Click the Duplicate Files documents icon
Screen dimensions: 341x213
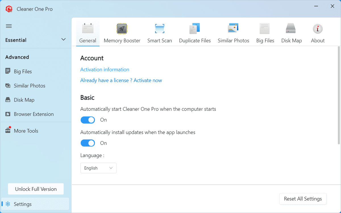pyautogui.click(x=195, y=29)
